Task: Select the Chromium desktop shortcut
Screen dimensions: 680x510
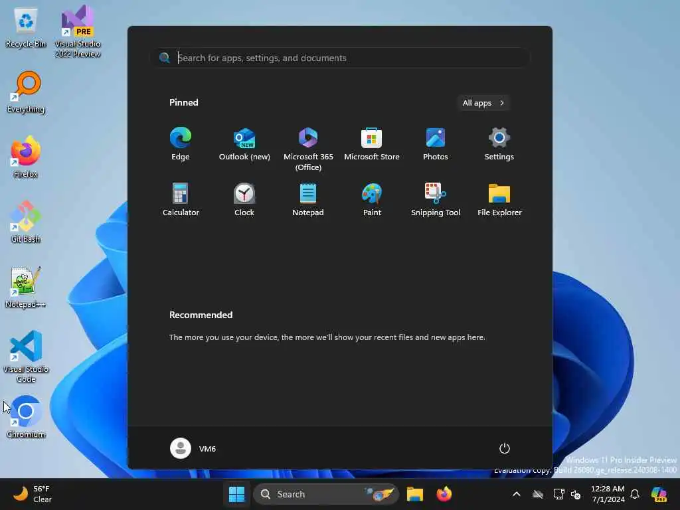Action: [26, 417]
